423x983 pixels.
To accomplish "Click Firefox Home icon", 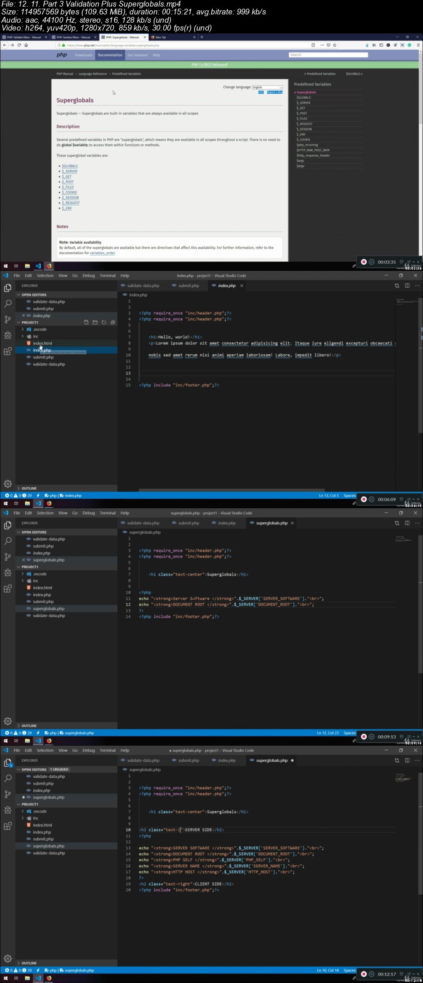I will pyautogui.click(x=26, y=45).
